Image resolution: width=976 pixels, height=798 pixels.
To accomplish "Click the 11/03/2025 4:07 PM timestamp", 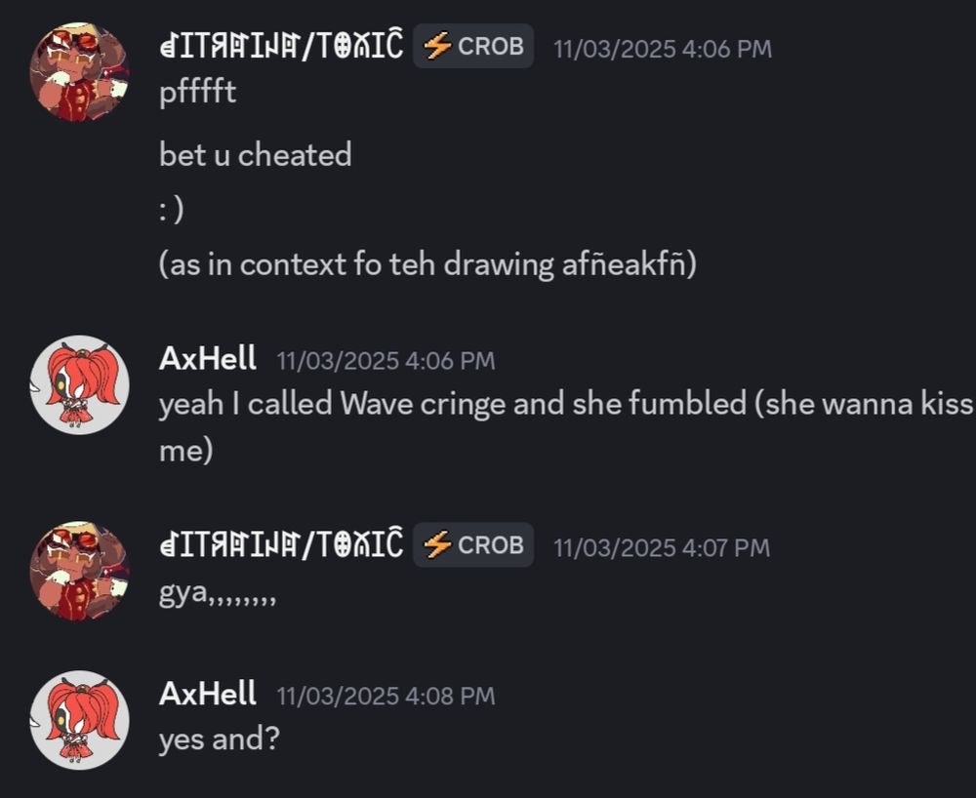I will coord(662,548).
